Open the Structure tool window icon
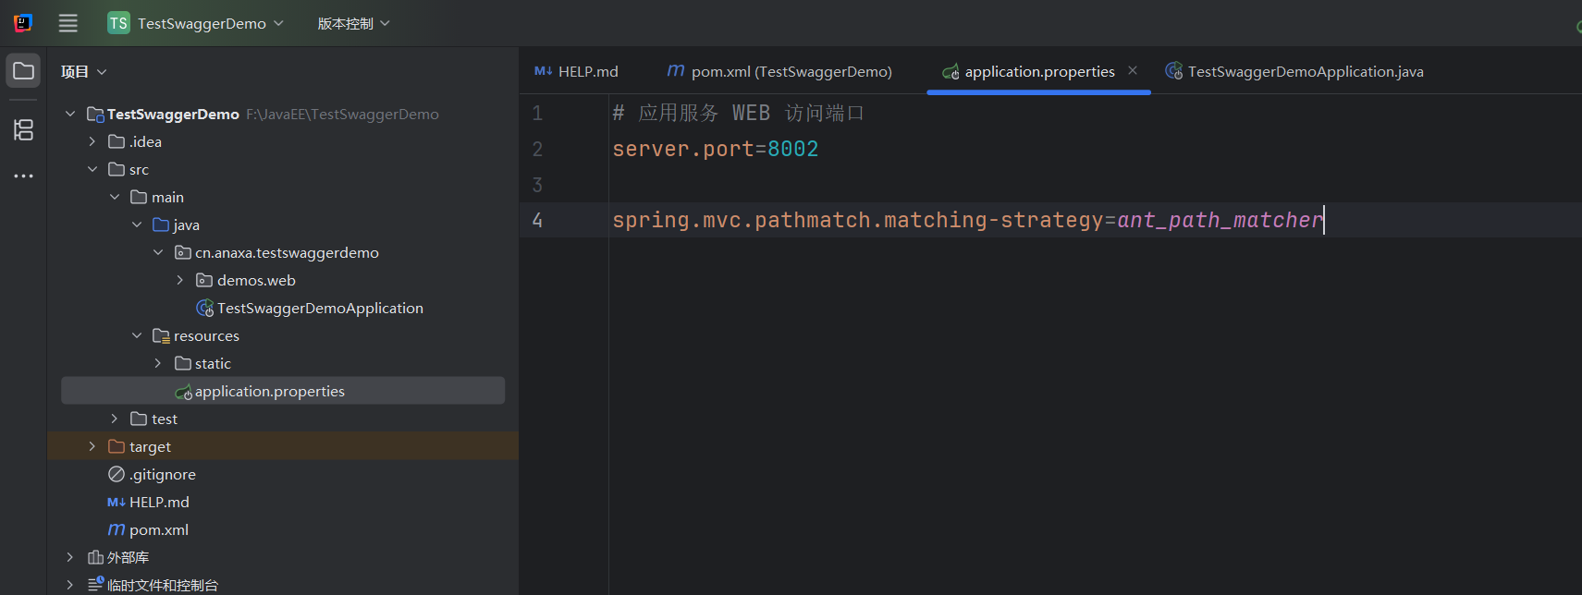This screenshot has width=1582, height=595. coord(24,129)
